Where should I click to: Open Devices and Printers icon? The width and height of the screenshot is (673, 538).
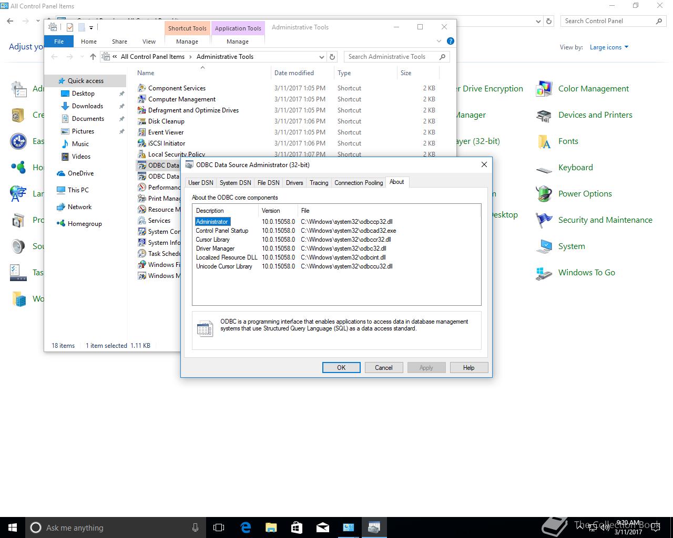[544, 115]
